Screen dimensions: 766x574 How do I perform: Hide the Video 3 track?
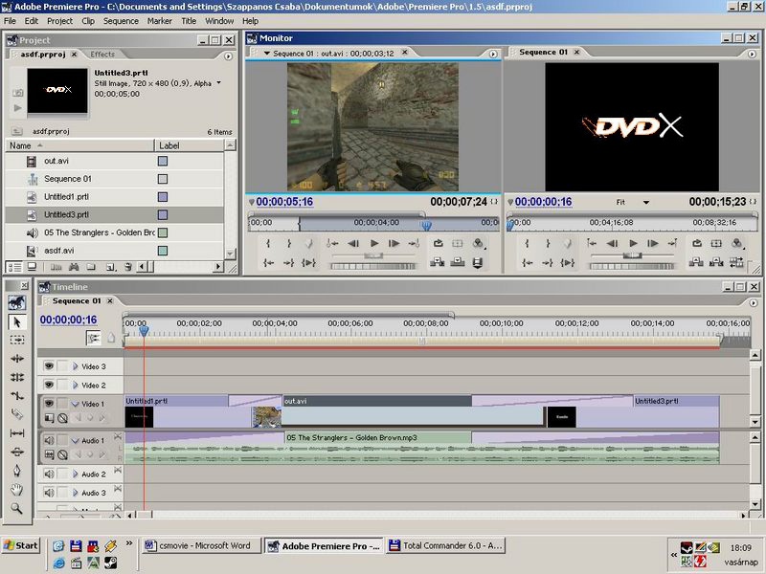(x=49, y=366)
